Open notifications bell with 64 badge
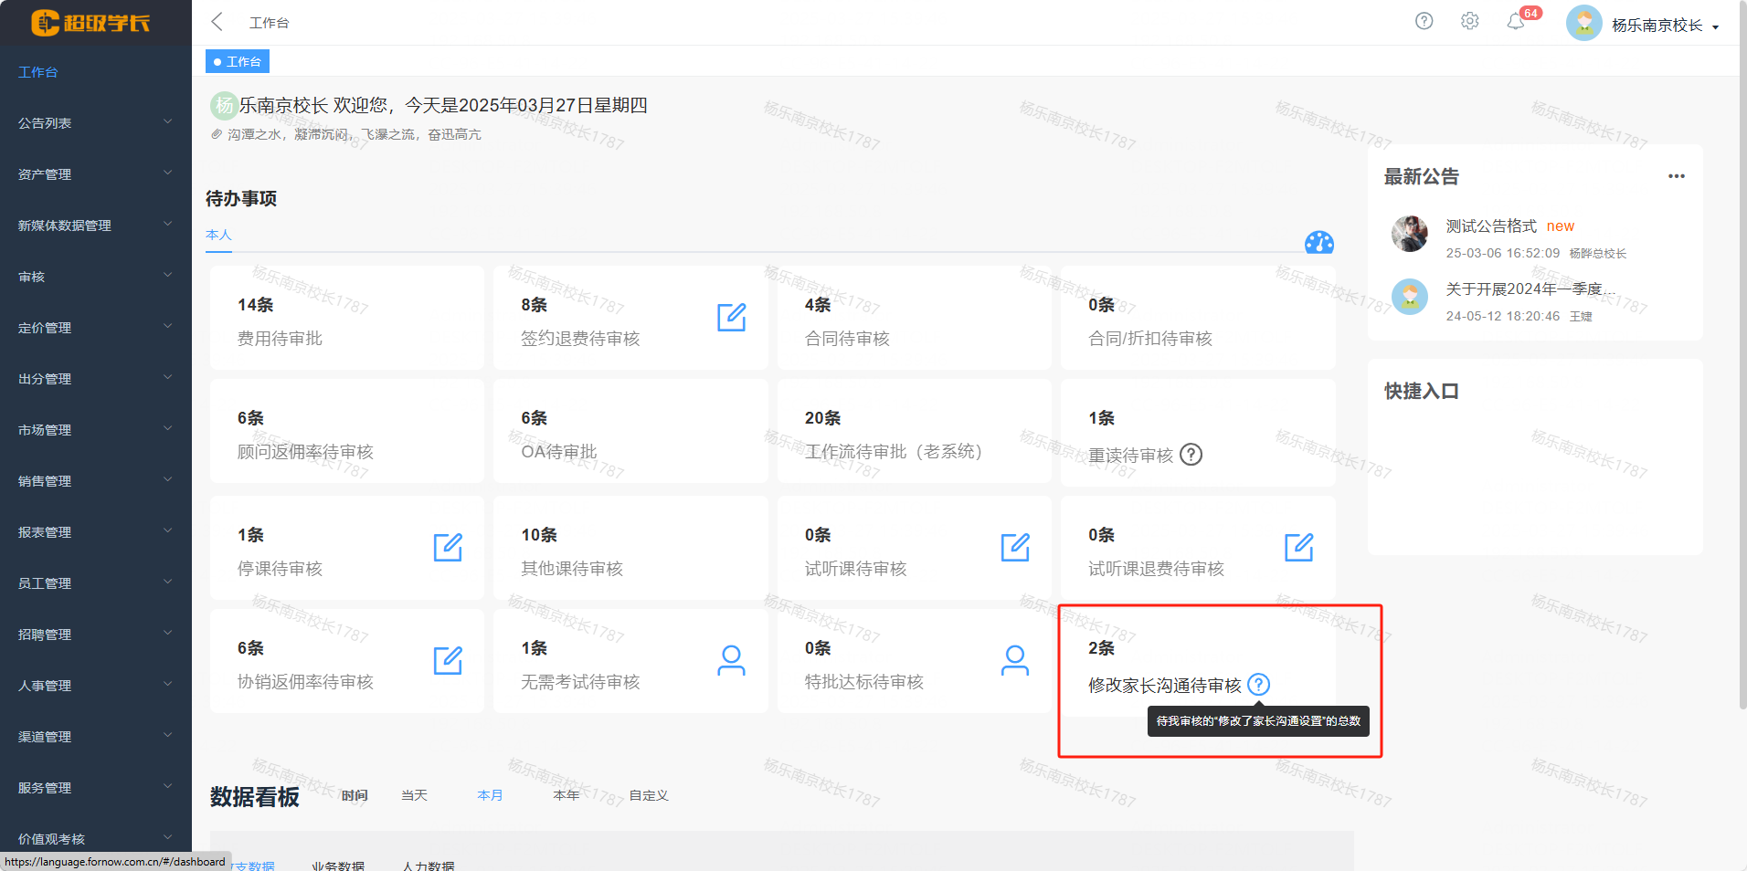This screenshot has width=1747, height=871. 1516,21
